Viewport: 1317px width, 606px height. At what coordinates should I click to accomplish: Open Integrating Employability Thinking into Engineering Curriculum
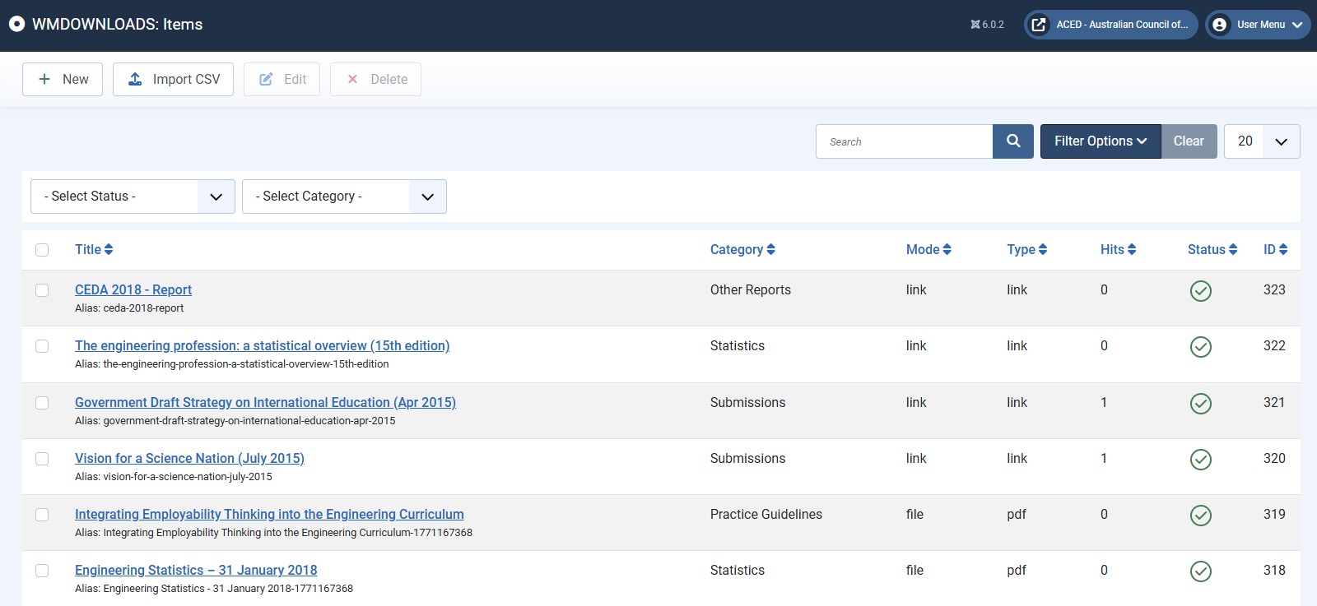tap(269, 514)
